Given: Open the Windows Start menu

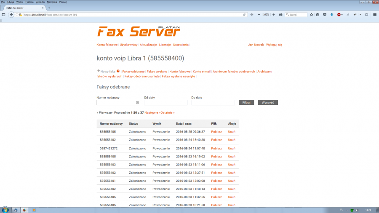Looking at the screenshot, I should click(5, 209).
